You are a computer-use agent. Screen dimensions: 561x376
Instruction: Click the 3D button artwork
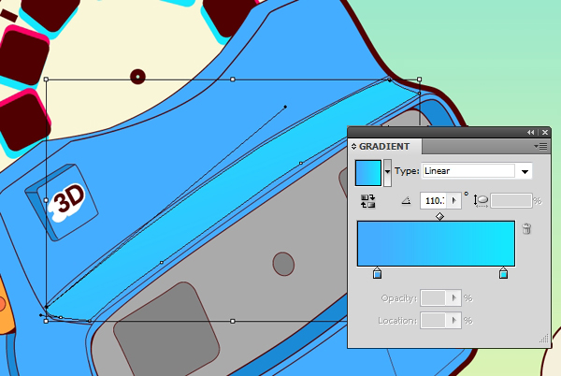pos(62,202)
